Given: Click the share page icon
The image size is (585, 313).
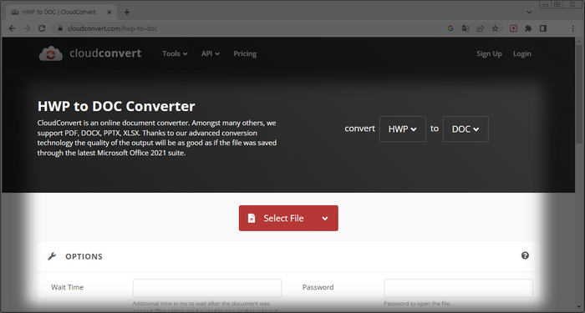Looking at the screenshot, I should 481,28.
